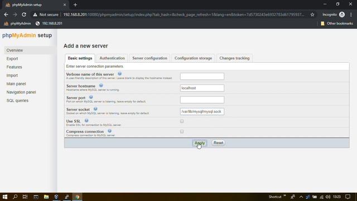Click the Apply button
The height and width of the screenshot is (201, 357).
point(200,143)
